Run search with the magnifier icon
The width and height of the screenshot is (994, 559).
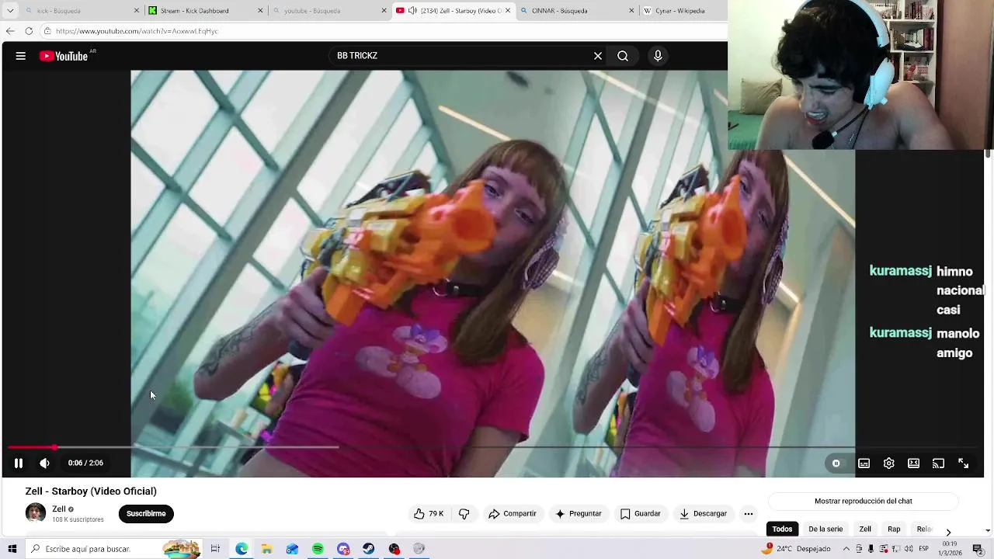(623, 56)
